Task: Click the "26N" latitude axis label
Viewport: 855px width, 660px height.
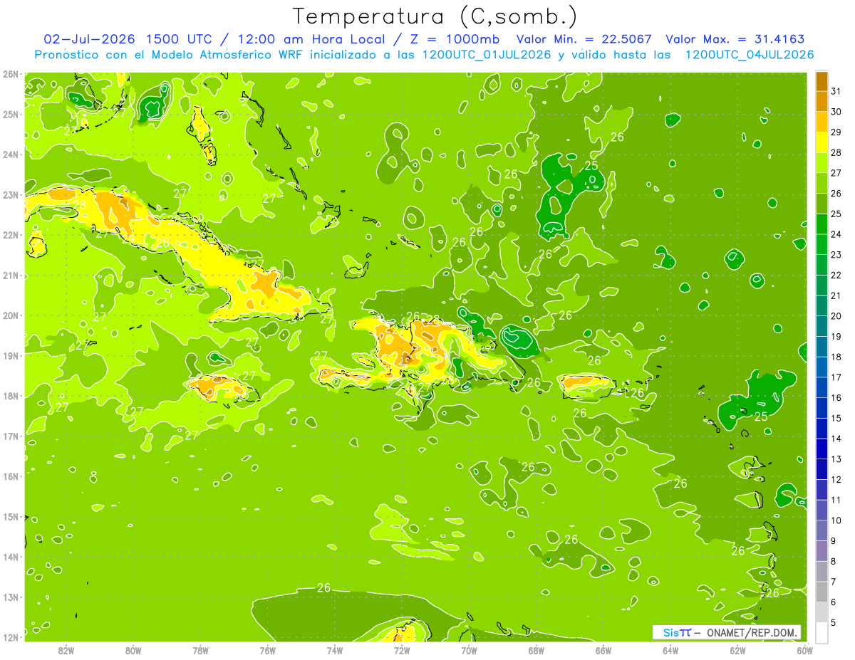Action: (11, 74)
